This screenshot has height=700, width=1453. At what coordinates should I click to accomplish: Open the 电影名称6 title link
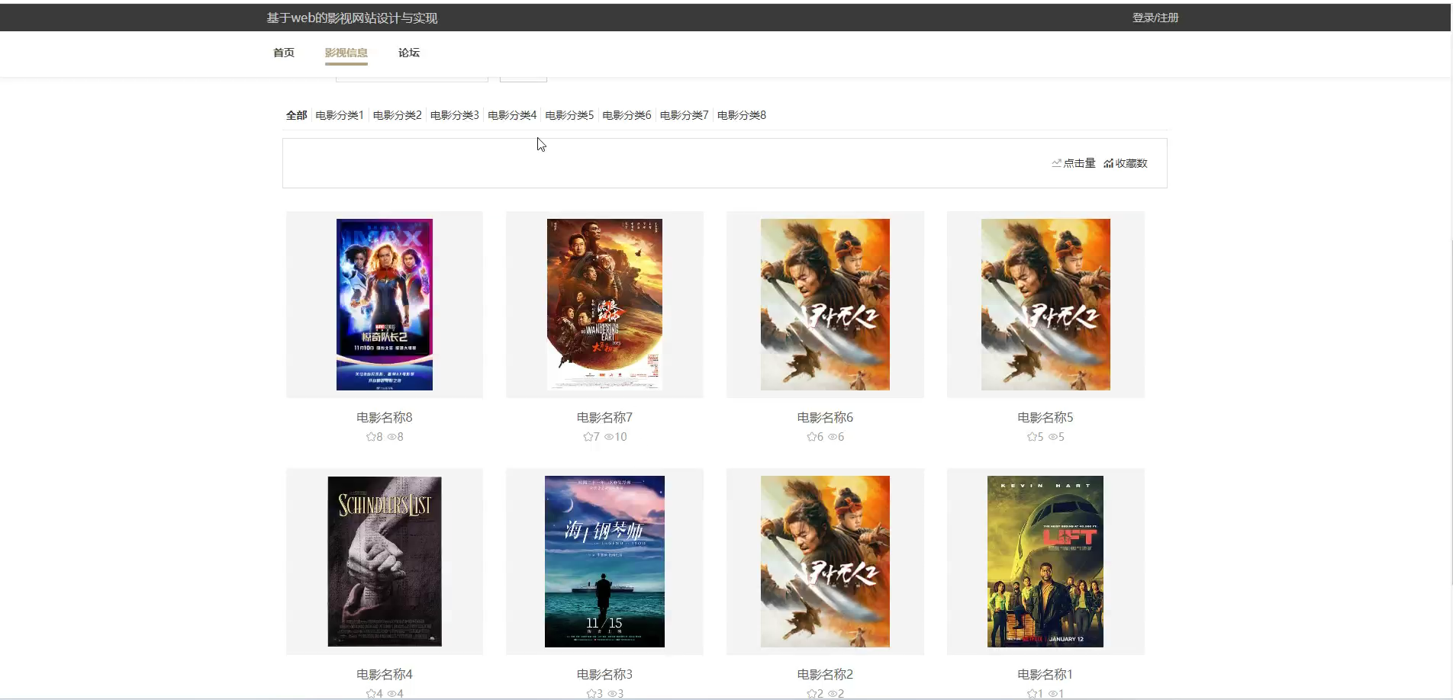825,417
